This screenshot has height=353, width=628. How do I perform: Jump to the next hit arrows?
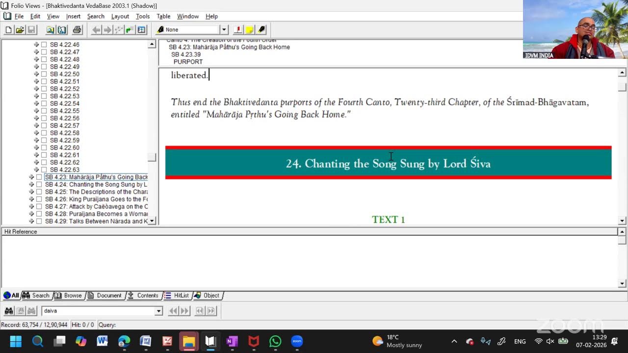click(x=185, y=311)
